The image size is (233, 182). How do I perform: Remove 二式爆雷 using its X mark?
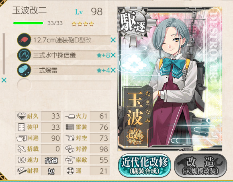113,70
